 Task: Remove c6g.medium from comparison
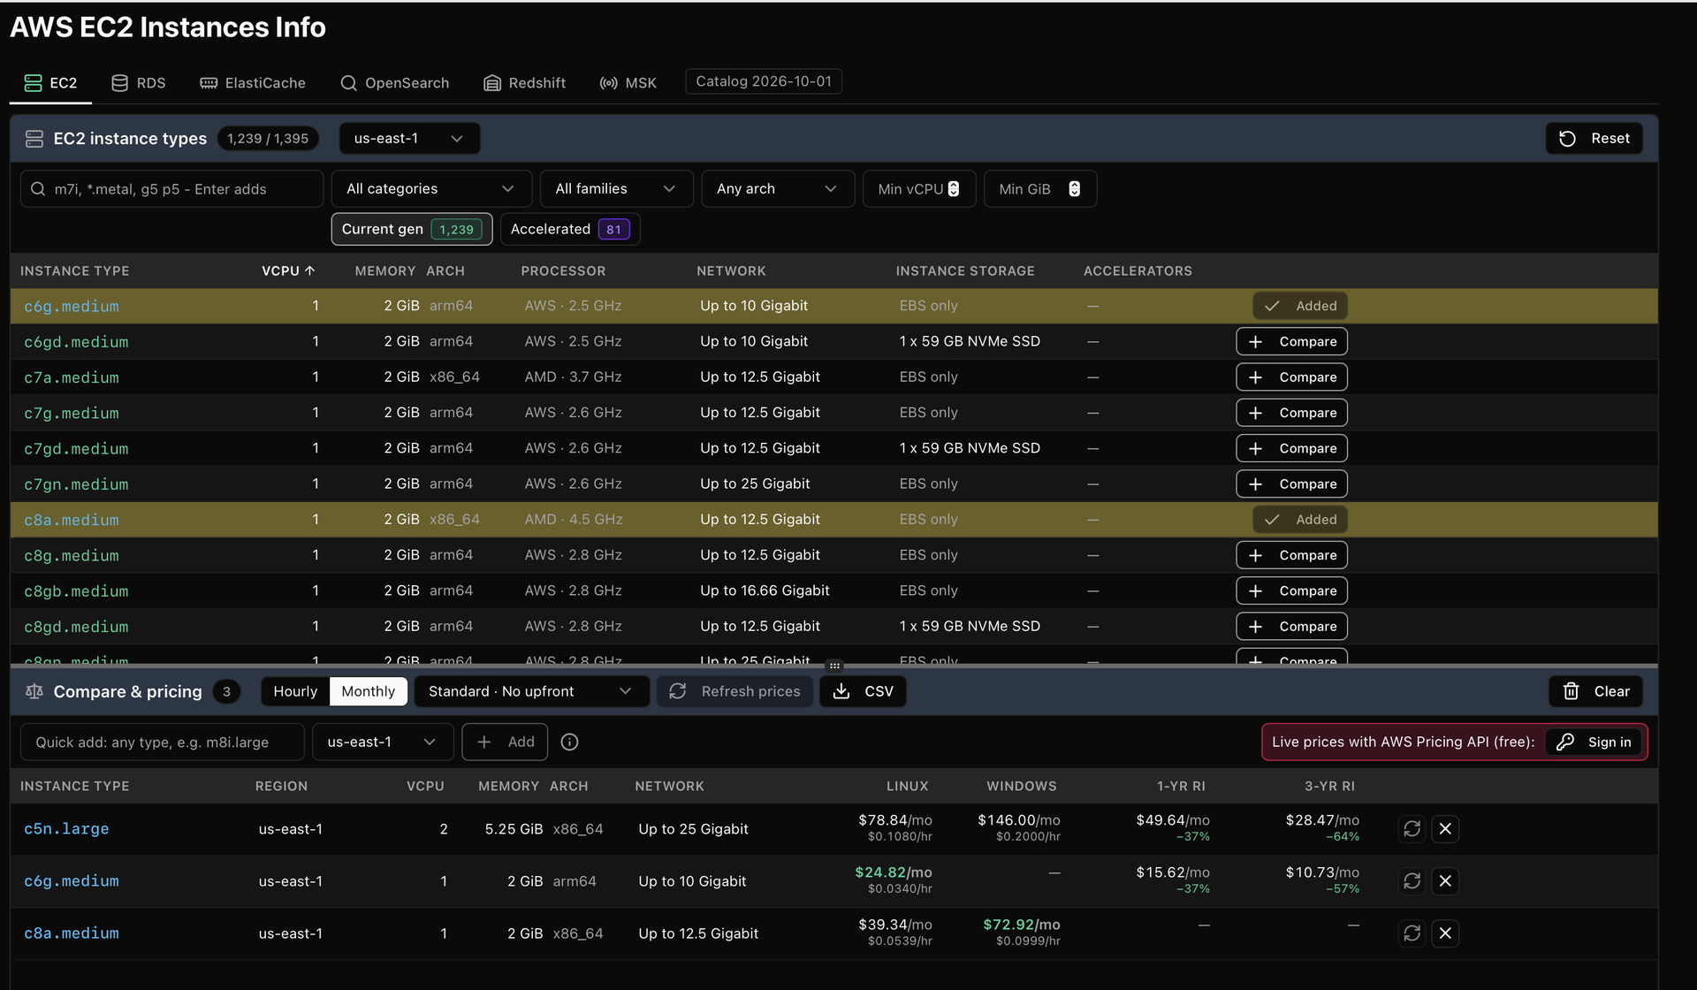point(1445,881)
